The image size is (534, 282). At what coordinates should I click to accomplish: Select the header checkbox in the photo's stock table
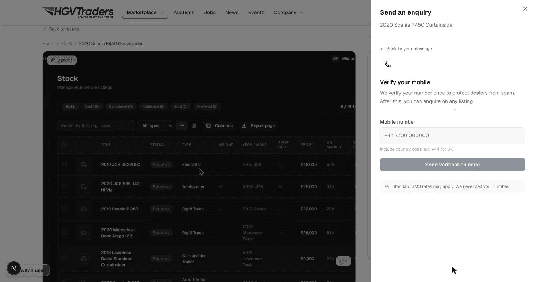coord(65,144)
